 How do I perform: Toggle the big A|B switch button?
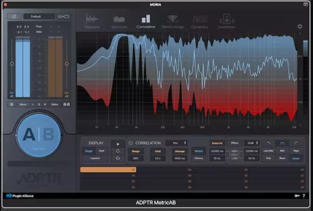click(x=39, y=135)
